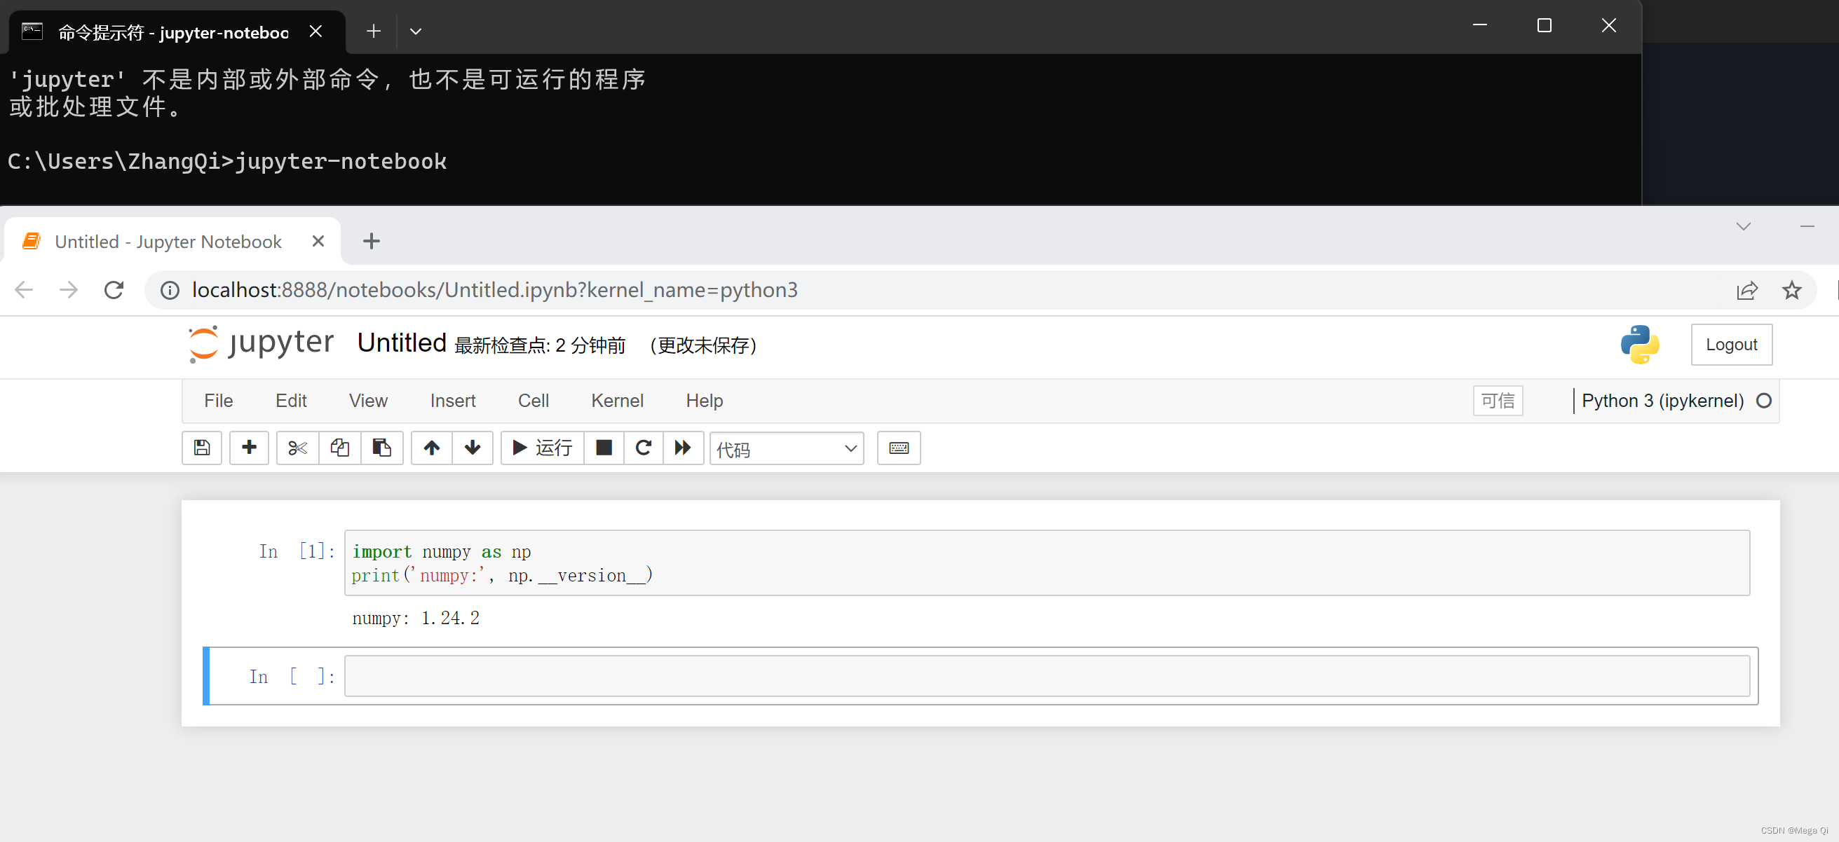Open the View menu

(368, 401)
